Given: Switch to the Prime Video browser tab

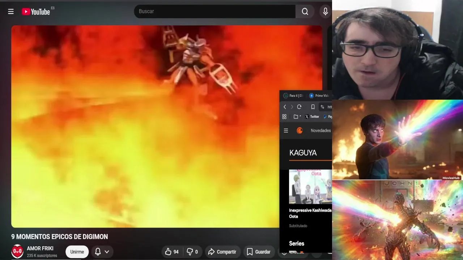Looking at the screenshot, I should click(319, 96).
